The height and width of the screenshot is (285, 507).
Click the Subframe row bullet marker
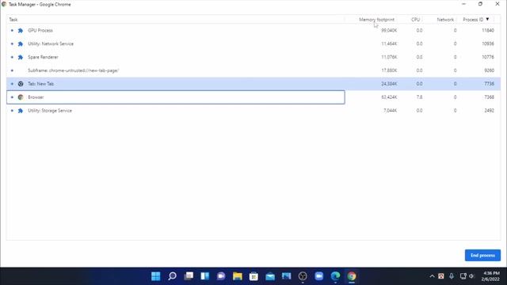(12, 70)
